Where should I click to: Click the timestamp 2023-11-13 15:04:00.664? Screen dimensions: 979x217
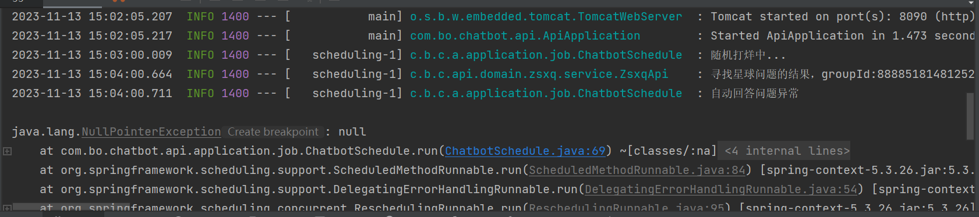(92, 74)
